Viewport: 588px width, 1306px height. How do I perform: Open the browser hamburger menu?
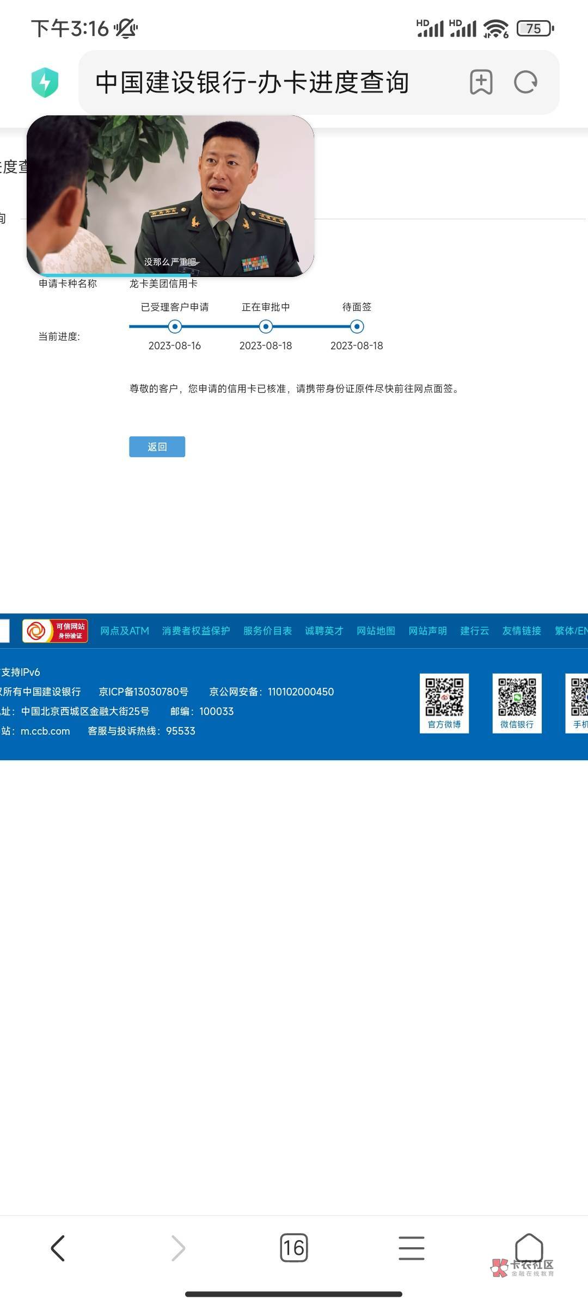pos(411,1248)
